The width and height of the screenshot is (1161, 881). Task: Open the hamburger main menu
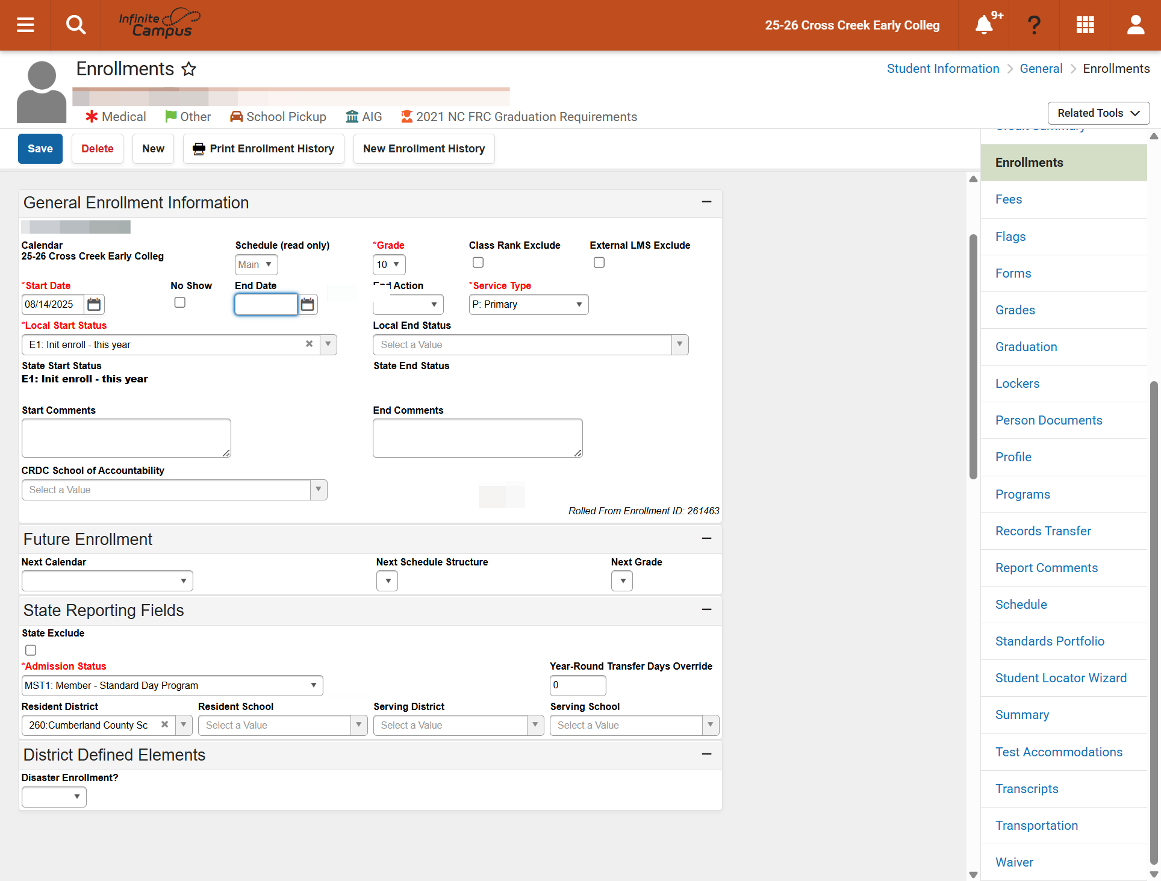click(25, 25)
